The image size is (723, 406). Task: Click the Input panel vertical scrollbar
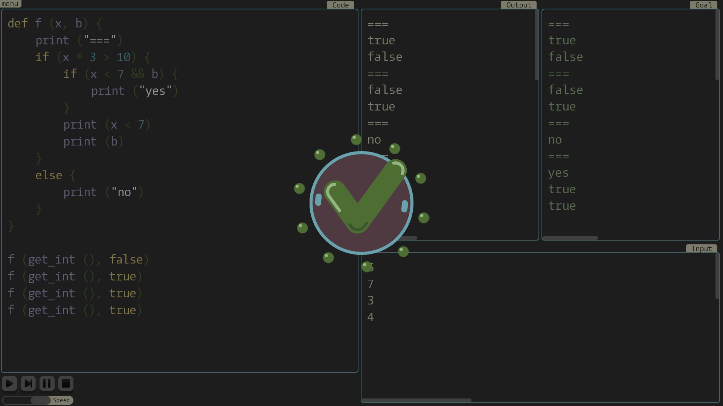(717, 276)
